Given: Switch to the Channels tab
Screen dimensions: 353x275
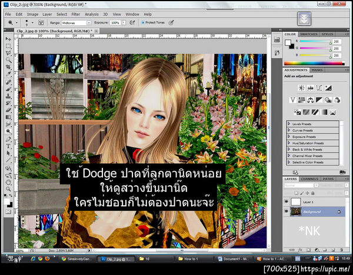Looking at the screenshot, I should click(309, 179).
